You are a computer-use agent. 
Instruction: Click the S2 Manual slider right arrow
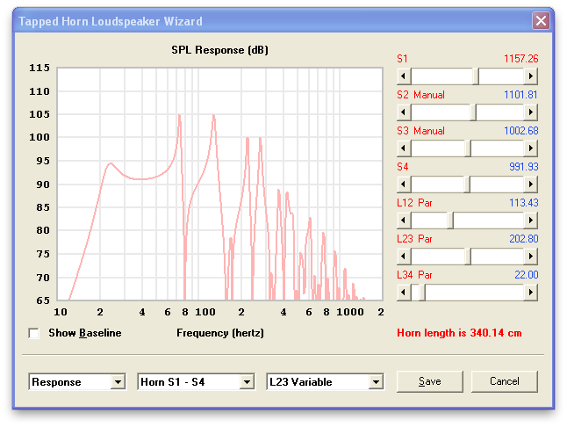pos(530,112)
